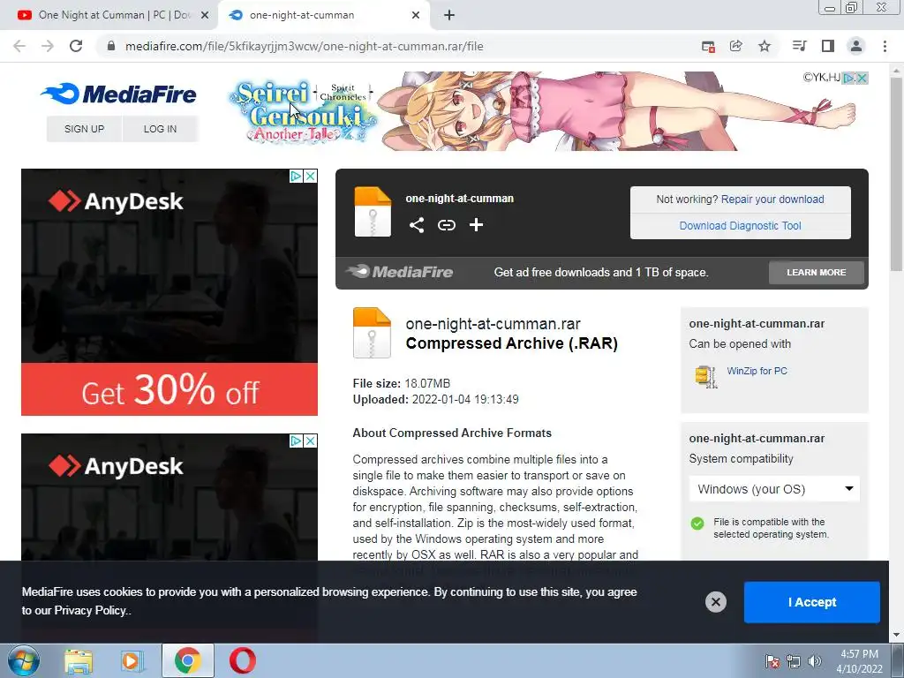Click the page vertical scrollbar thumb

click(x=896, y=173)
